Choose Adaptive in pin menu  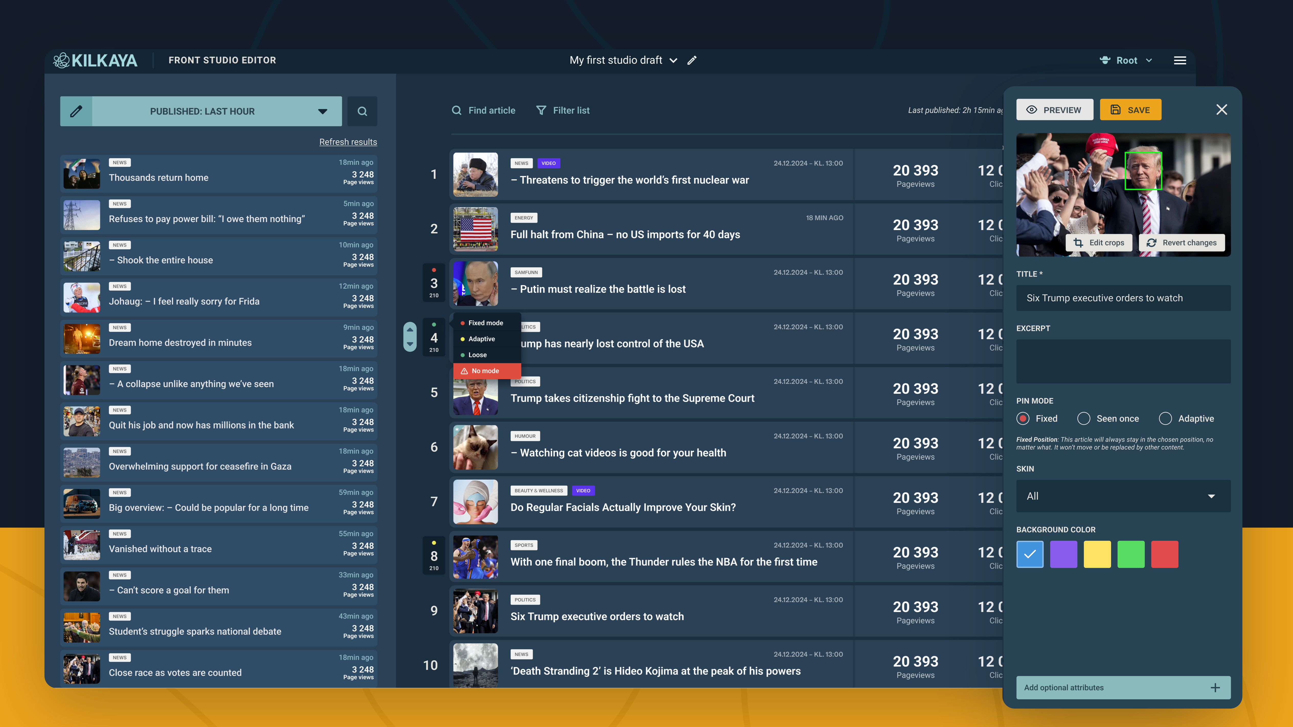(x=487, y=339)
